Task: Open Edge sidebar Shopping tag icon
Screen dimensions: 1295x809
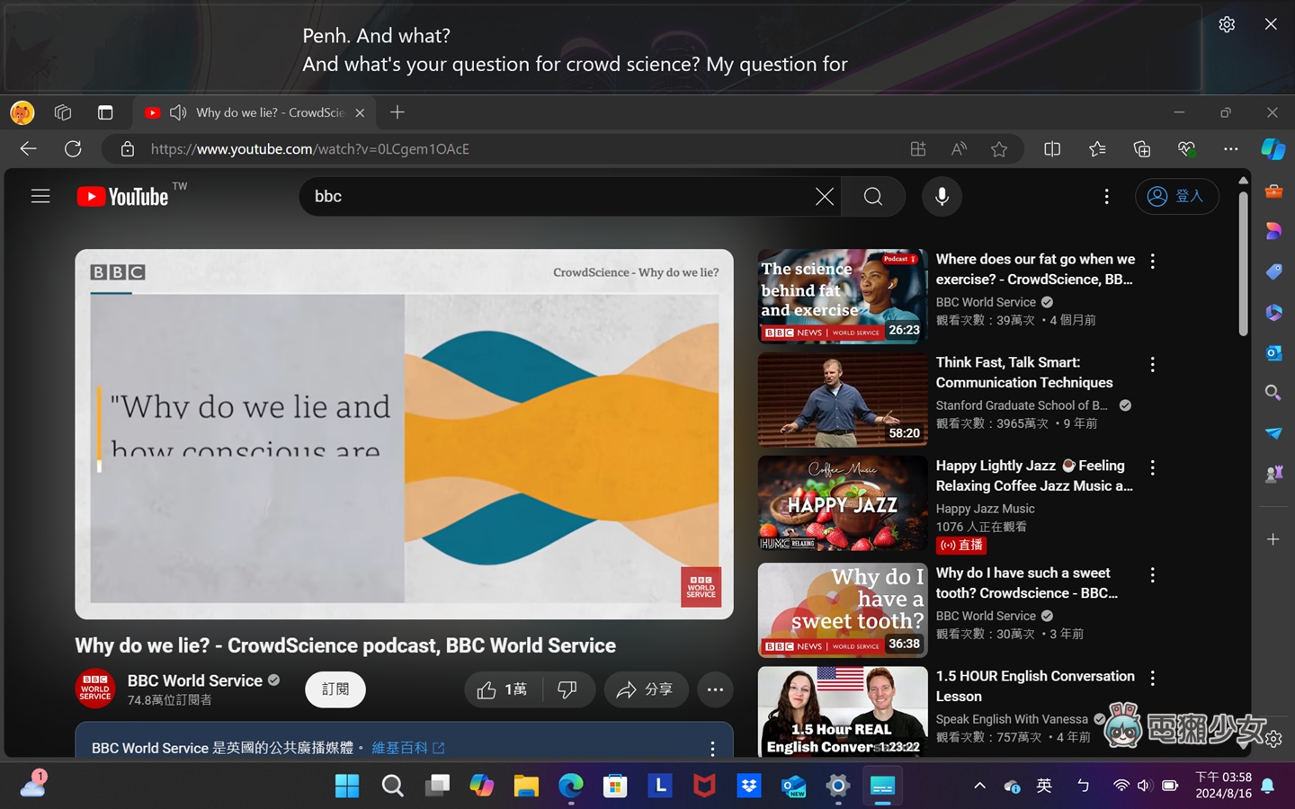Action: (1273, 271)
